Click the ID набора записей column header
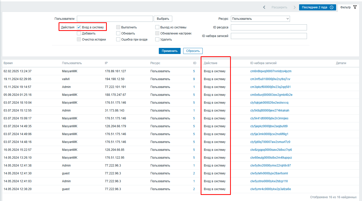 (x=263, y=63)
